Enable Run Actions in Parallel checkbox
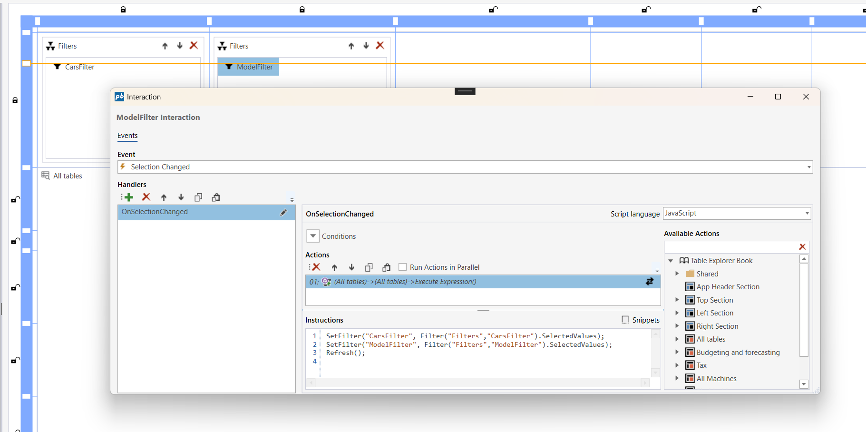Screen dimensions: 866x432 coord(403,267)
